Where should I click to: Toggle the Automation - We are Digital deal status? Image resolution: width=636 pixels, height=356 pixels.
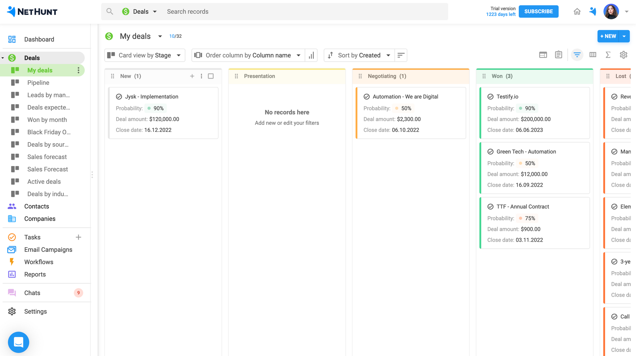click(x=366, y=97)
